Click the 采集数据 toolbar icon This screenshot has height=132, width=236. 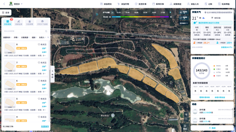(171, 4)
